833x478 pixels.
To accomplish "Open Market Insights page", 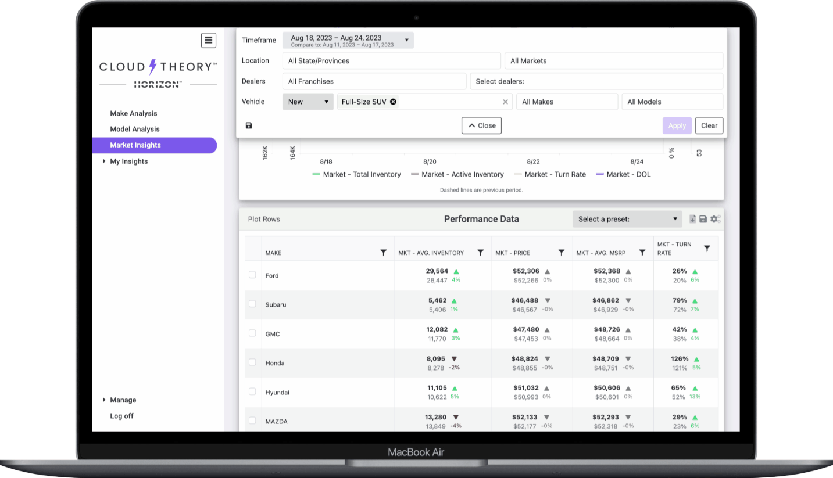I will [x=155, y=145].
